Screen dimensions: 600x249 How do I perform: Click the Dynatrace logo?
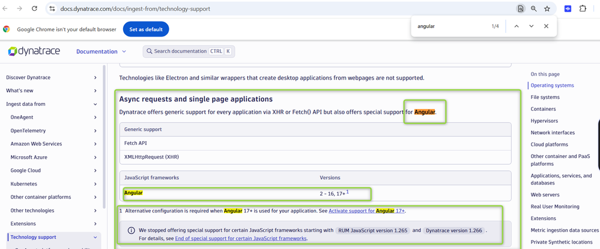point(34,51)
